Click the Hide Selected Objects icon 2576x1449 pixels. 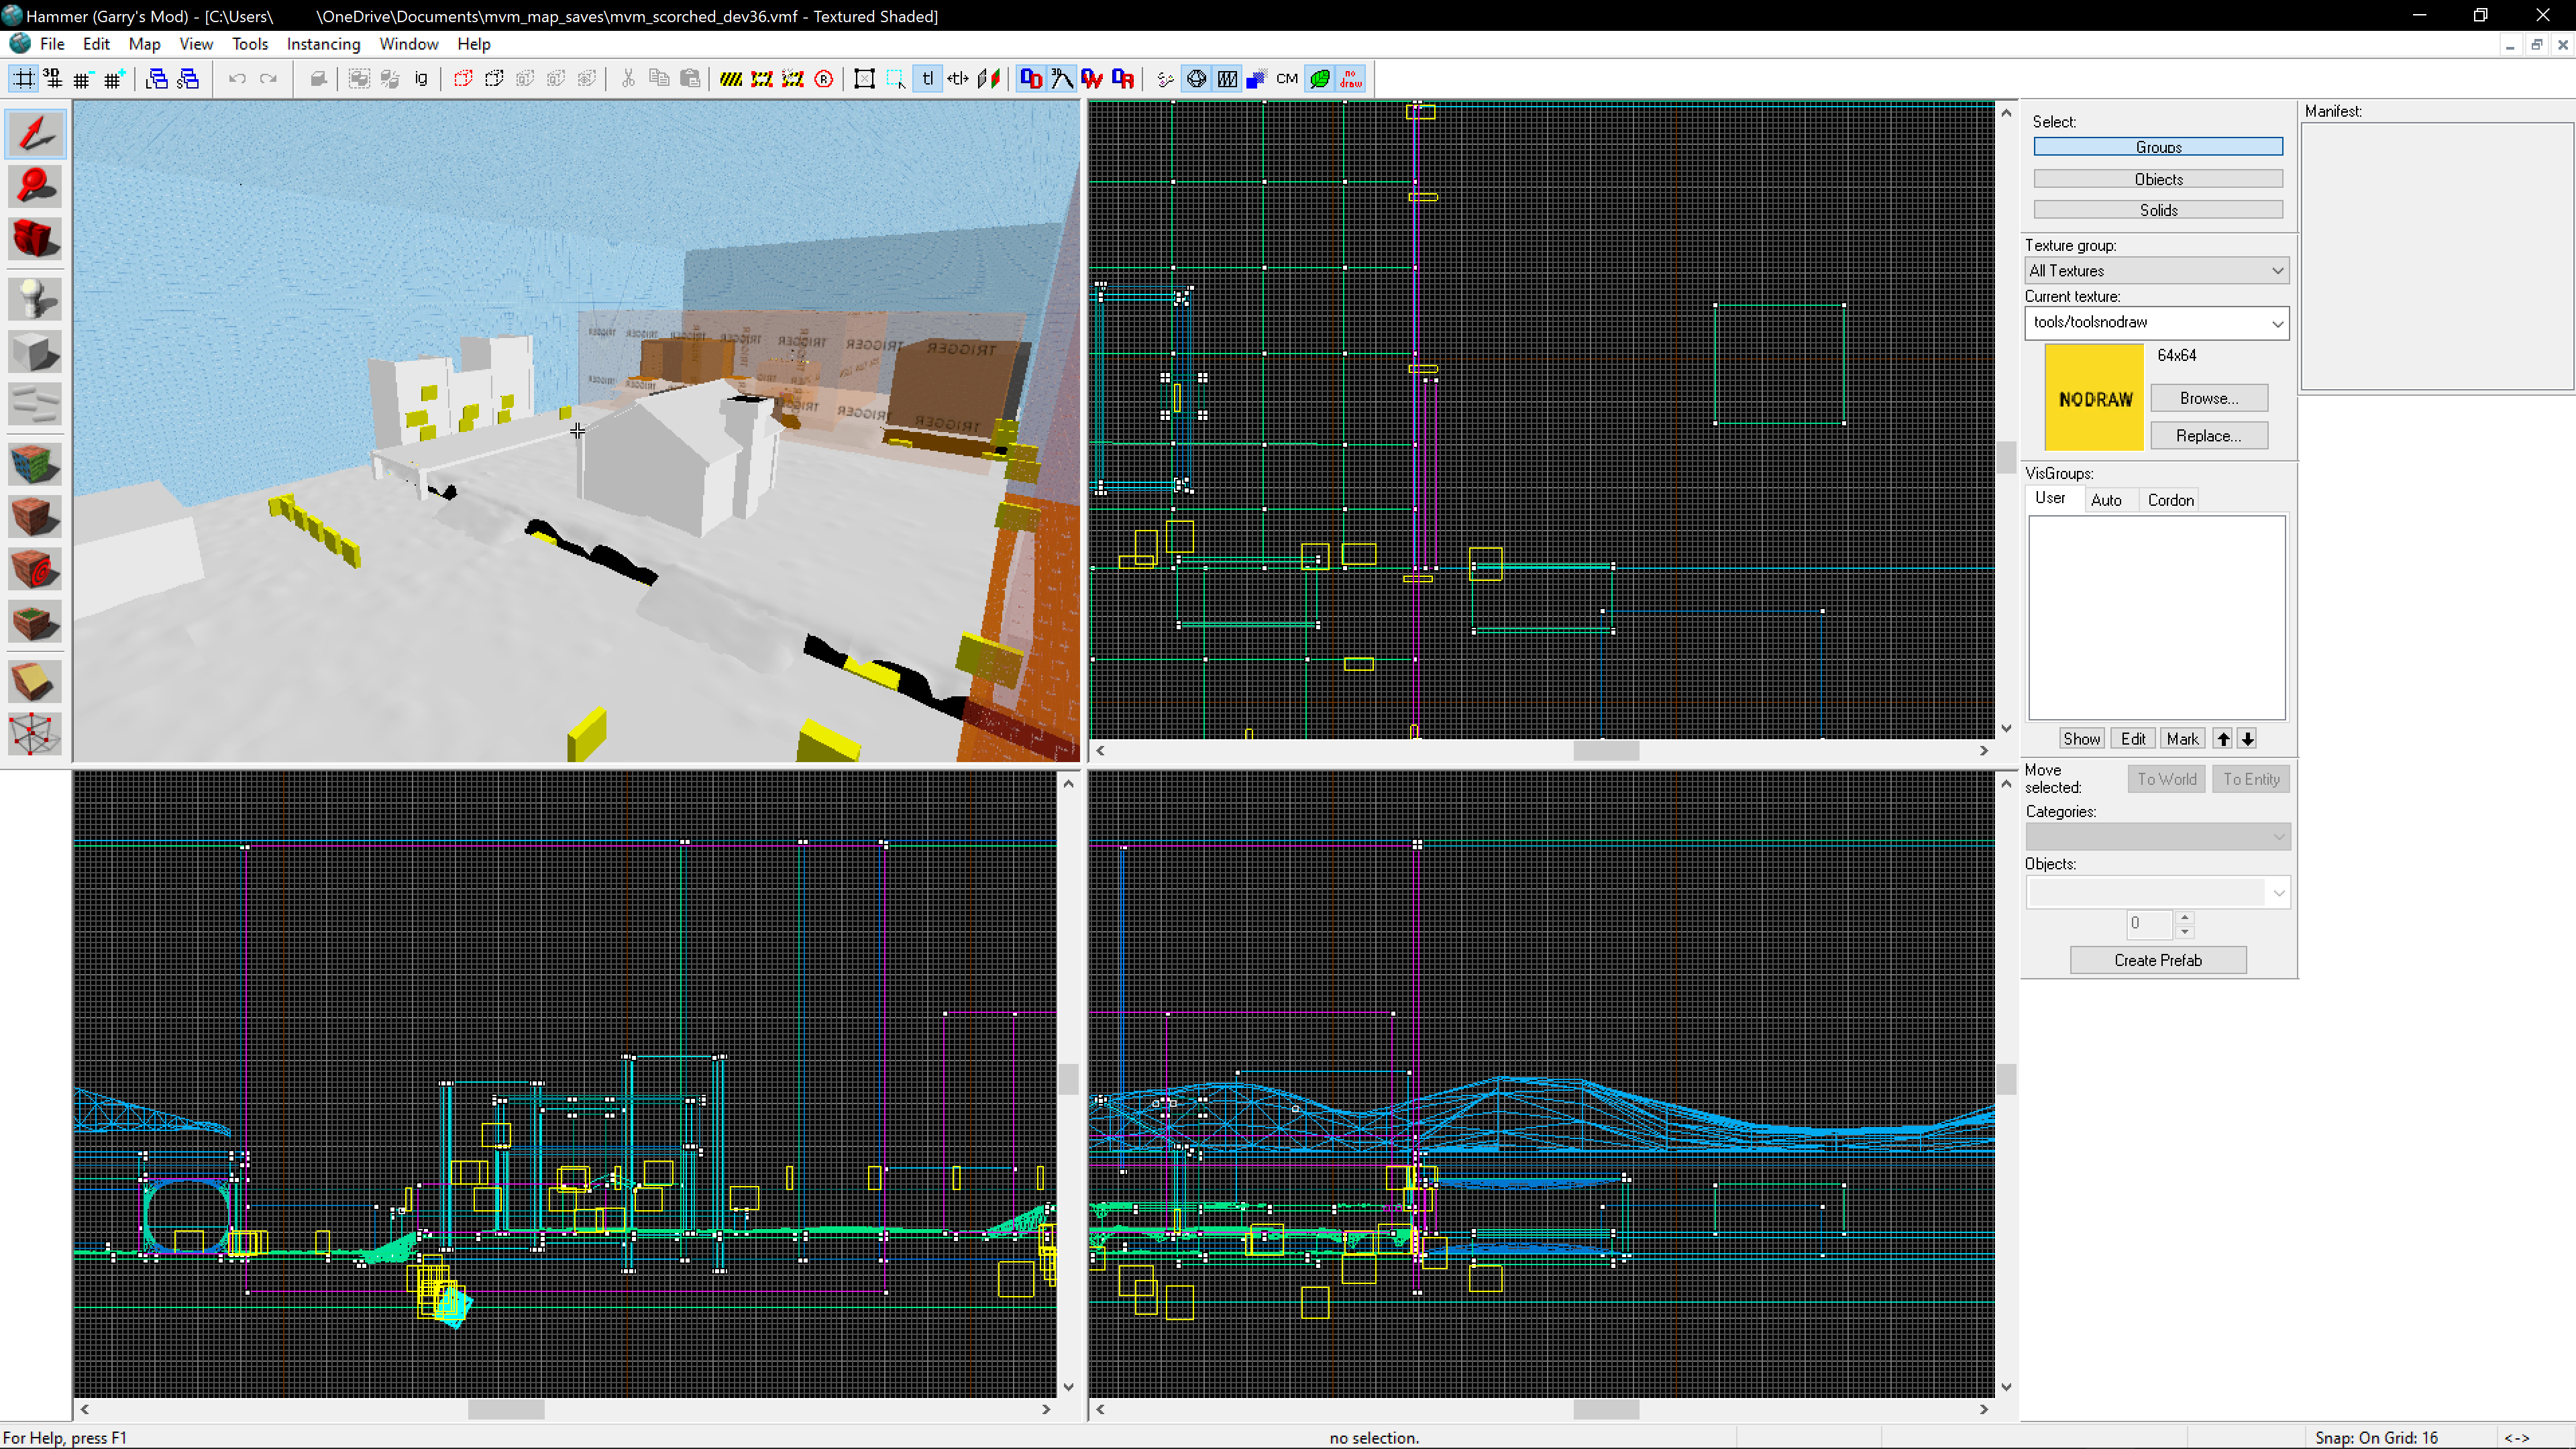463,79
